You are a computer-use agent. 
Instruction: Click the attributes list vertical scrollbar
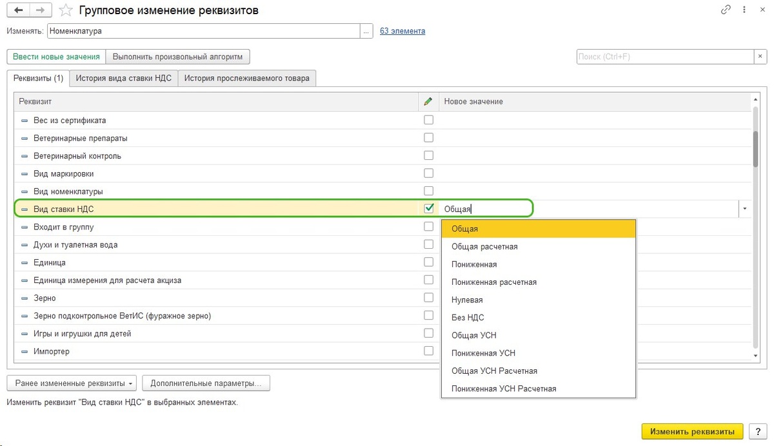[755, 148]
